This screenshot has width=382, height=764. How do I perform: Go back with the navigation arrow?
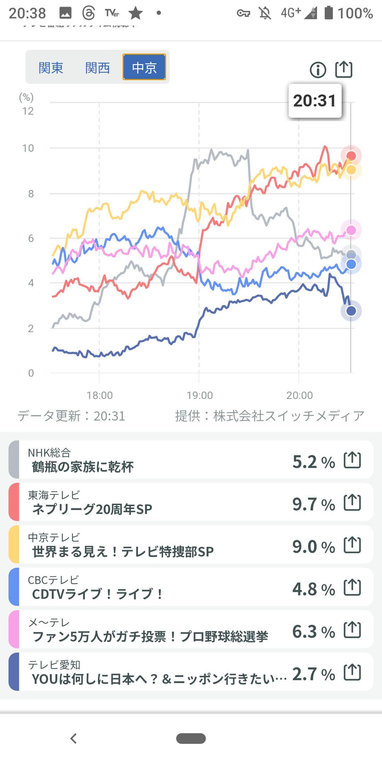click(74, 739)
